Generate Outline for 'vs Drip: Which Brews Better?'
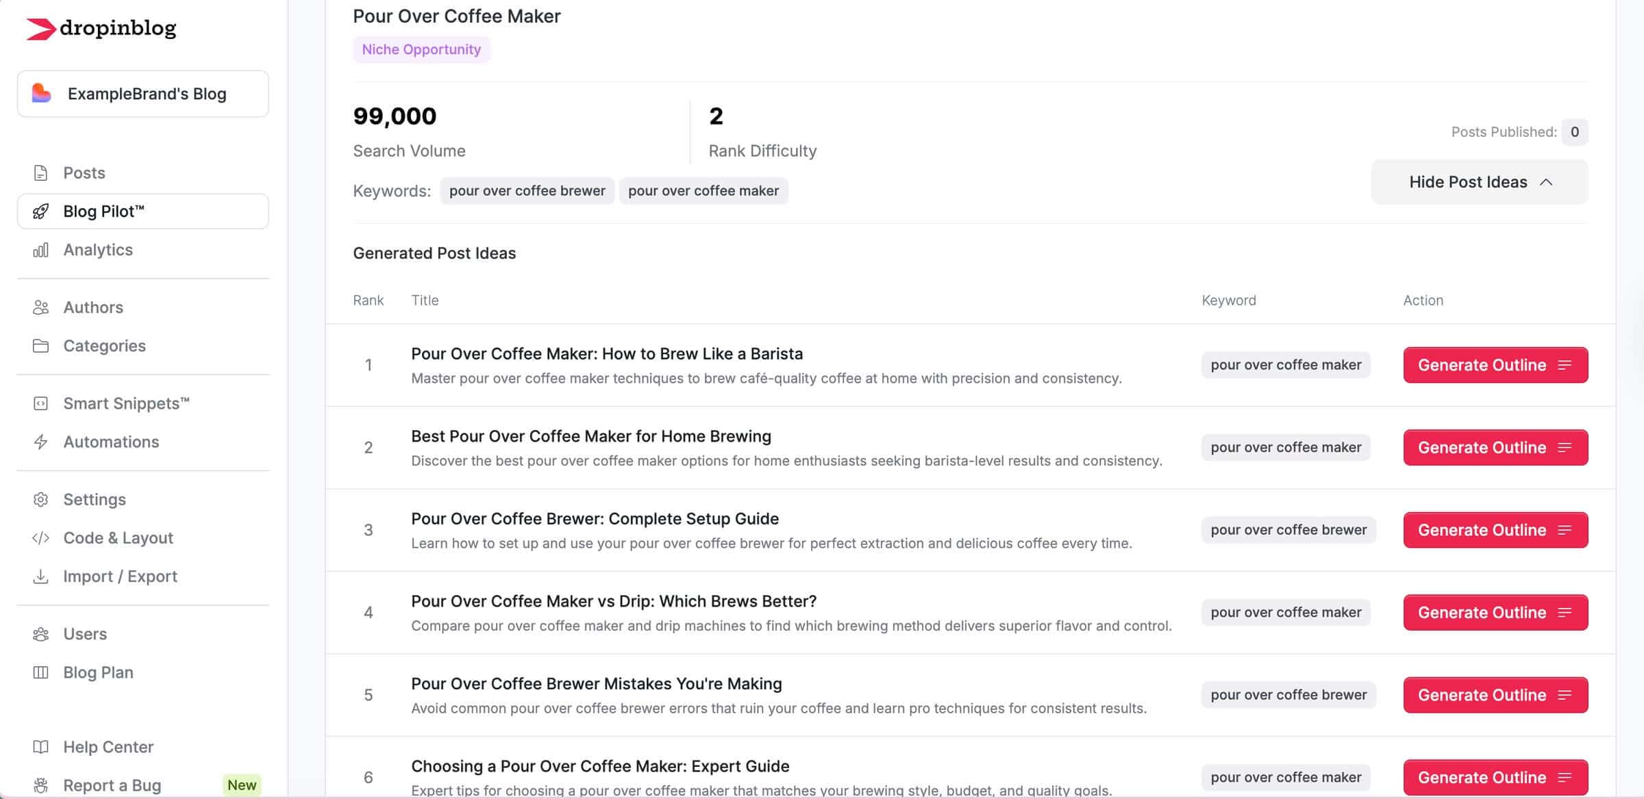 click(x=1495, y=613)
